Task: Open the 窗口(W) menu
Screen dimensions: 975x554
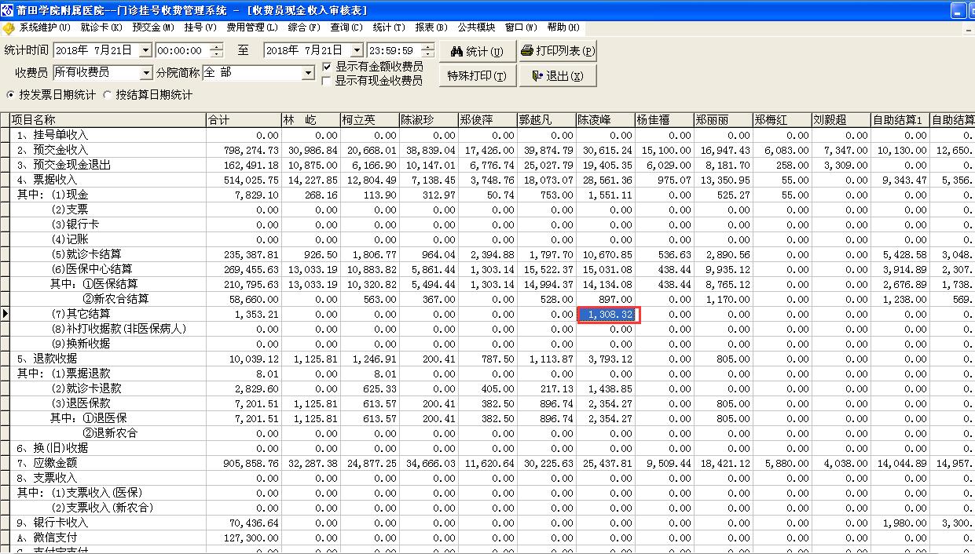Action: point(521,27)
